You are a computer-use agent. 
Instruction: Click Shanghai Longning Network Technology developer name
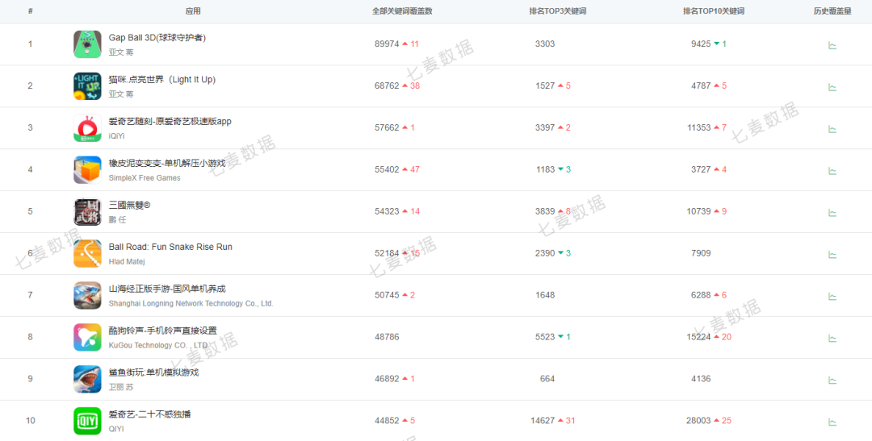(x=191, y=304)
